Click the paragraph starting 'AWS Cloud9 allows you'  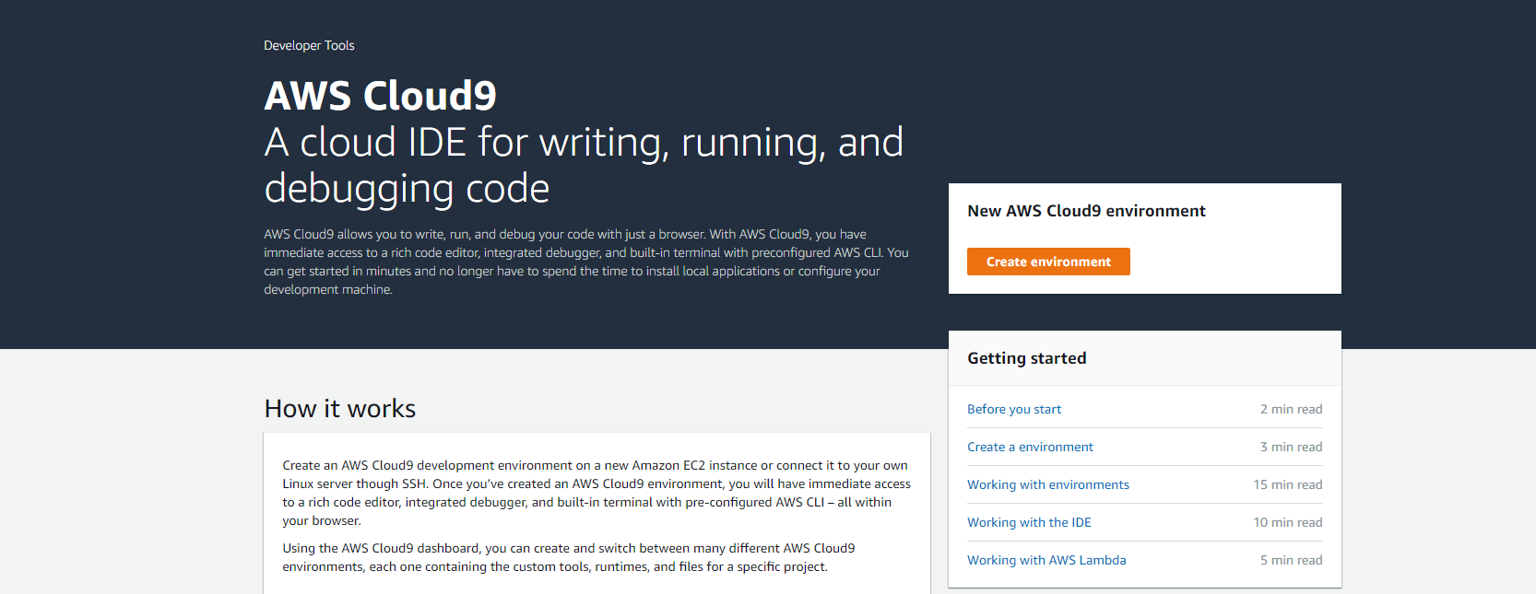coord(586,262)
